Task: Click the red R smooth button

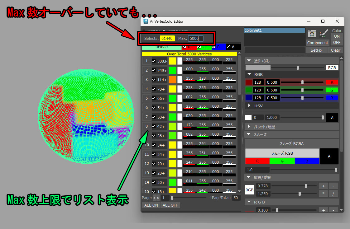Action: click(257, 161)
